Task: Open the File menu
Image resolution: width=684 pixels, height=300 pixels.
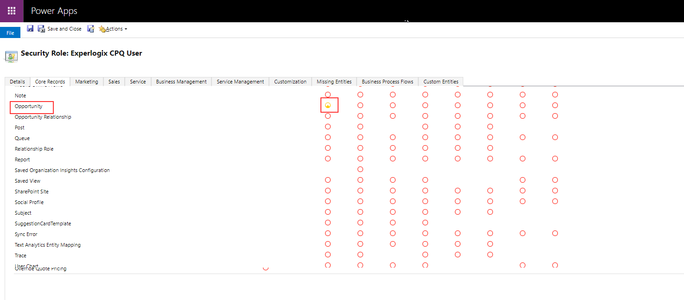Action: click(10, 33)
